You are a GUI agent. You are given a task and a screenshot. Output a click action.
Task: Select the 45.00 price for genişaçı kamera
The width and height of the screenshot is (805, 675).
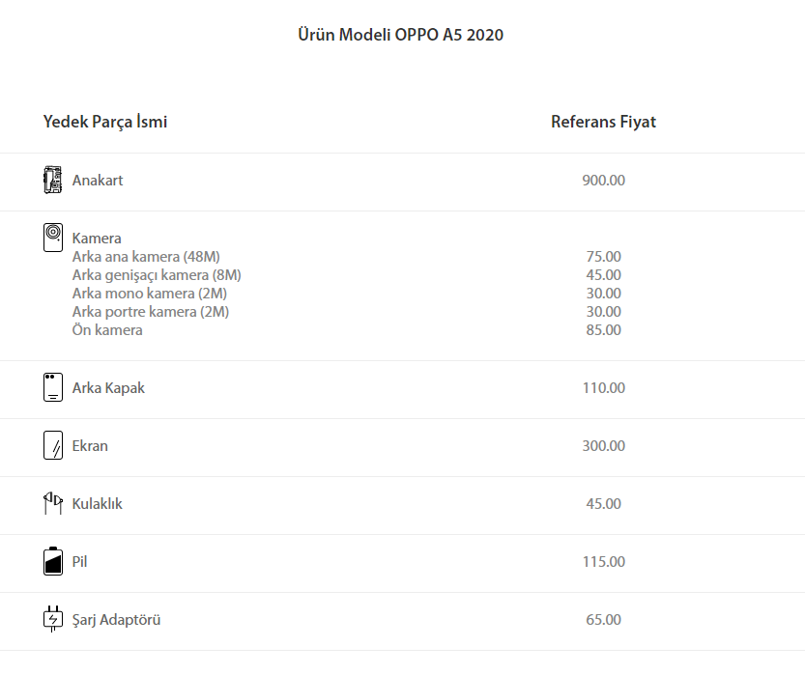coord(603,275)
